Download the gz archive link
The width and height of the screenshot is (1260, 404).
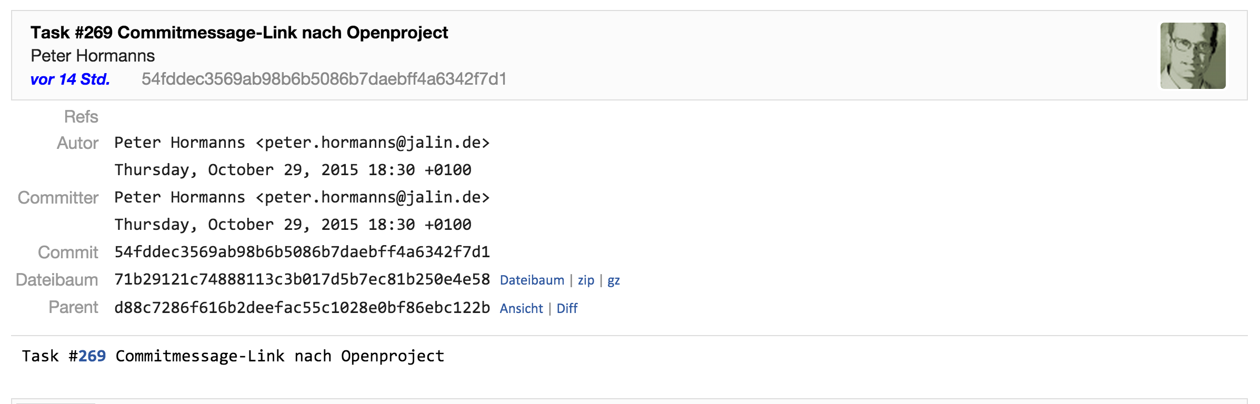coord(614,280)
